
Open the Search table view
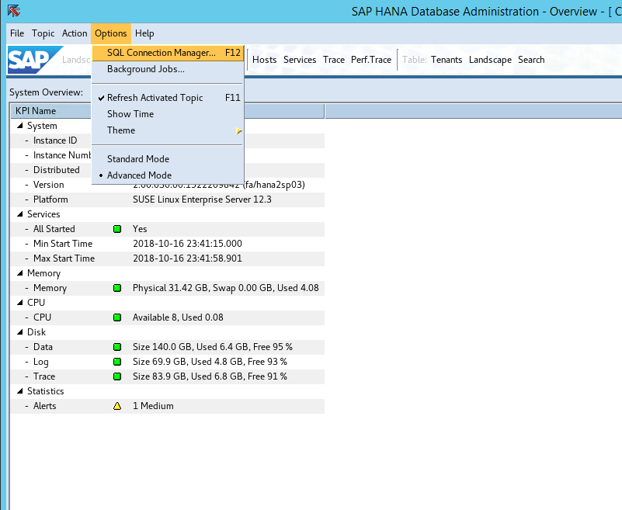point(531,60)
